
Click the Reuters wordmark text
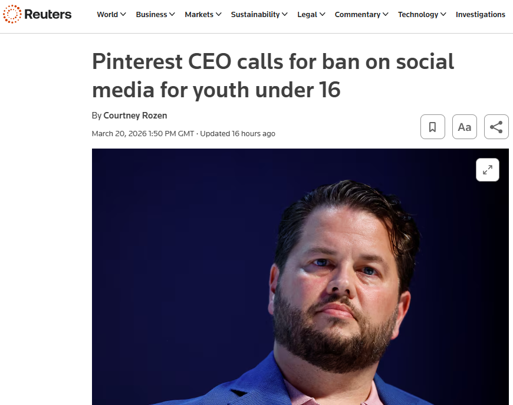pos(48,14)
